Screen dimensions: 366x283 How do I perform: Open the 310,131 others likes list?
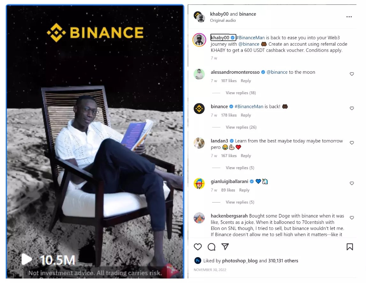click(x=283, y=261)
